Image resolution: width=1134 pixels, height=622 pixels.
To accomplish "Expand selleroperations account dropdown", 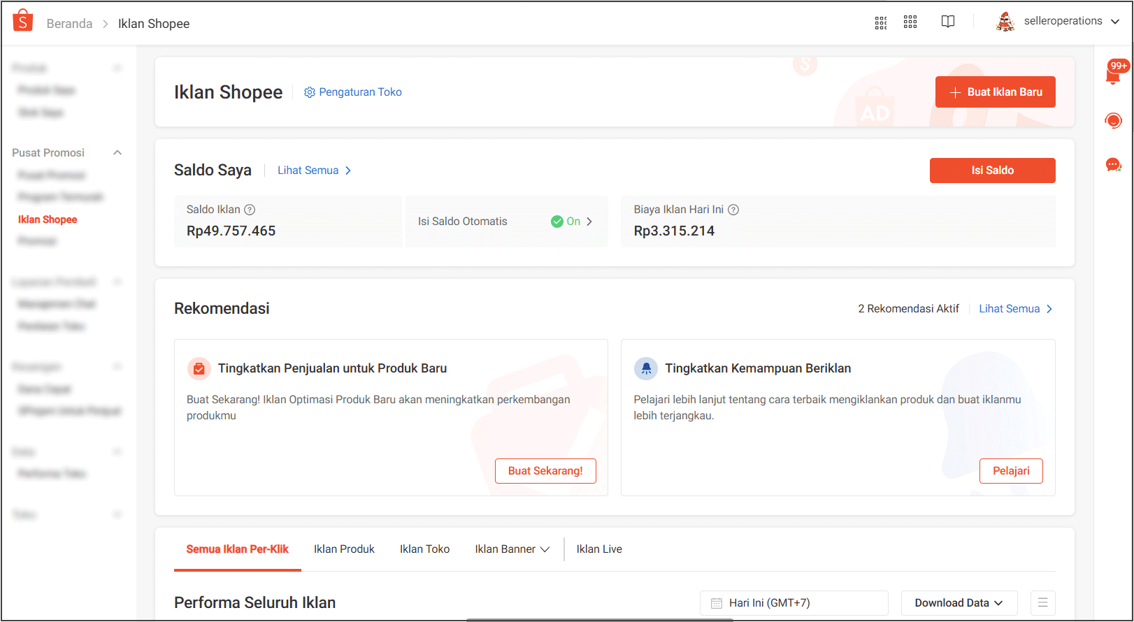I will click(1115, 22).
